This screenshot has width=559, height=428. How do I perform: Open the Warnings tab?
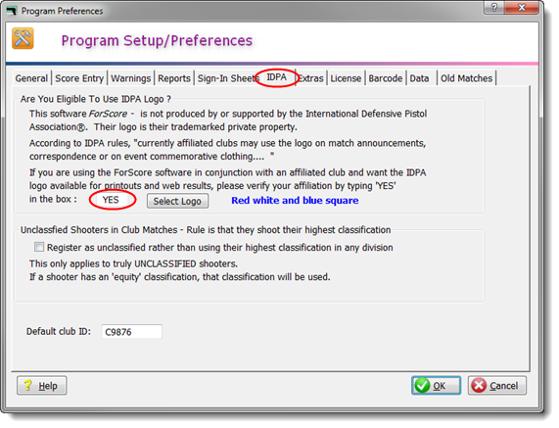pyautogui.click(x=131, y=78)
